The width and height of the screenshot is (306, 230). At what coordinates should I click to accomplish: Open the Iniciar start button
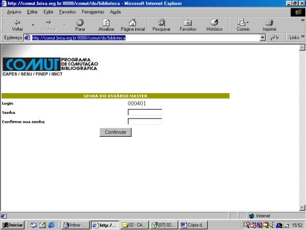pos(13,225)
